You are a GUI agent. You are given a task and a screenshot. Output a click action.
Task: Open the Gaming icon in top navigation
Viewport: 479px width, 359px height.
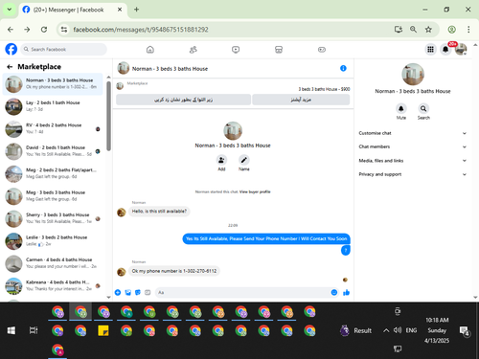(x=322, y=50)
